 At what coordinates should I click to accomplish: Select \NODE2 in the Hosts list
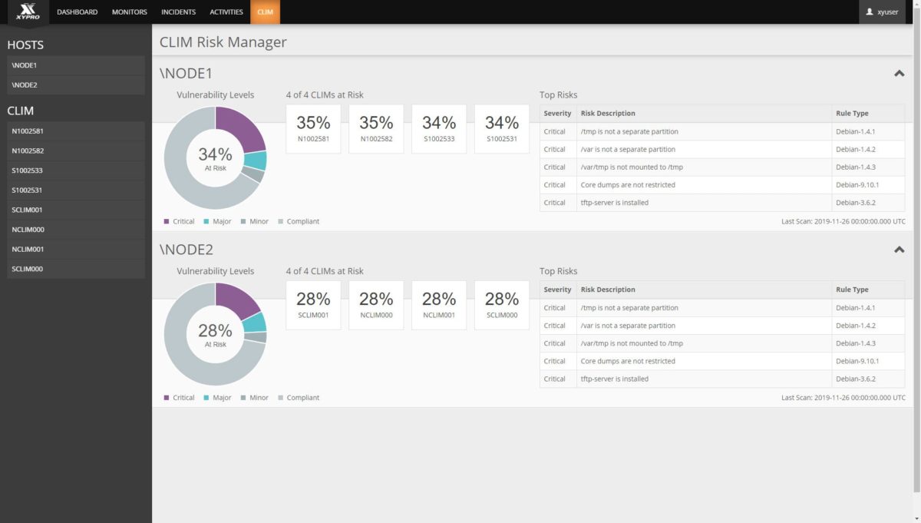75,85
